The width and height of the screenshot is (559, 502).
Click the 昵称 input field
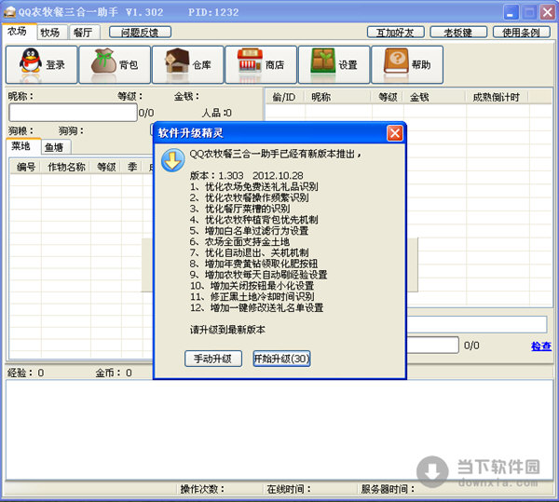pyautogui.click(x=73, y=113)
